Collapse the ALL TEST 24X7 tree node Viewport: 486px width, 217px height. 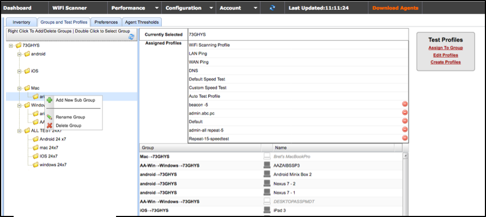(x=19, y=131)
